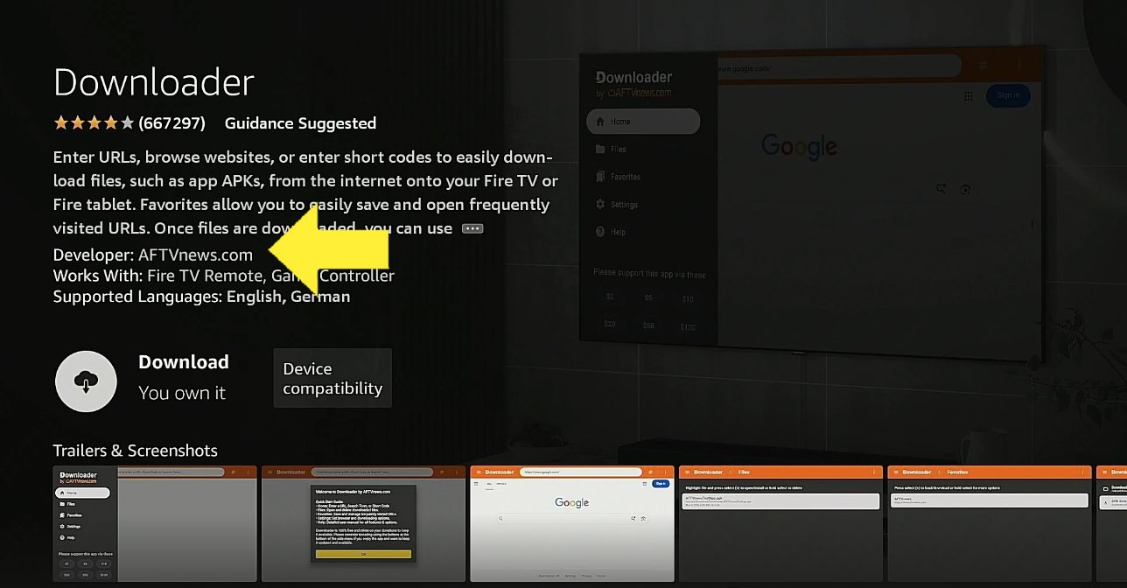
Task: Open Downloader's Settings gear icon
Action: [599, 205]
